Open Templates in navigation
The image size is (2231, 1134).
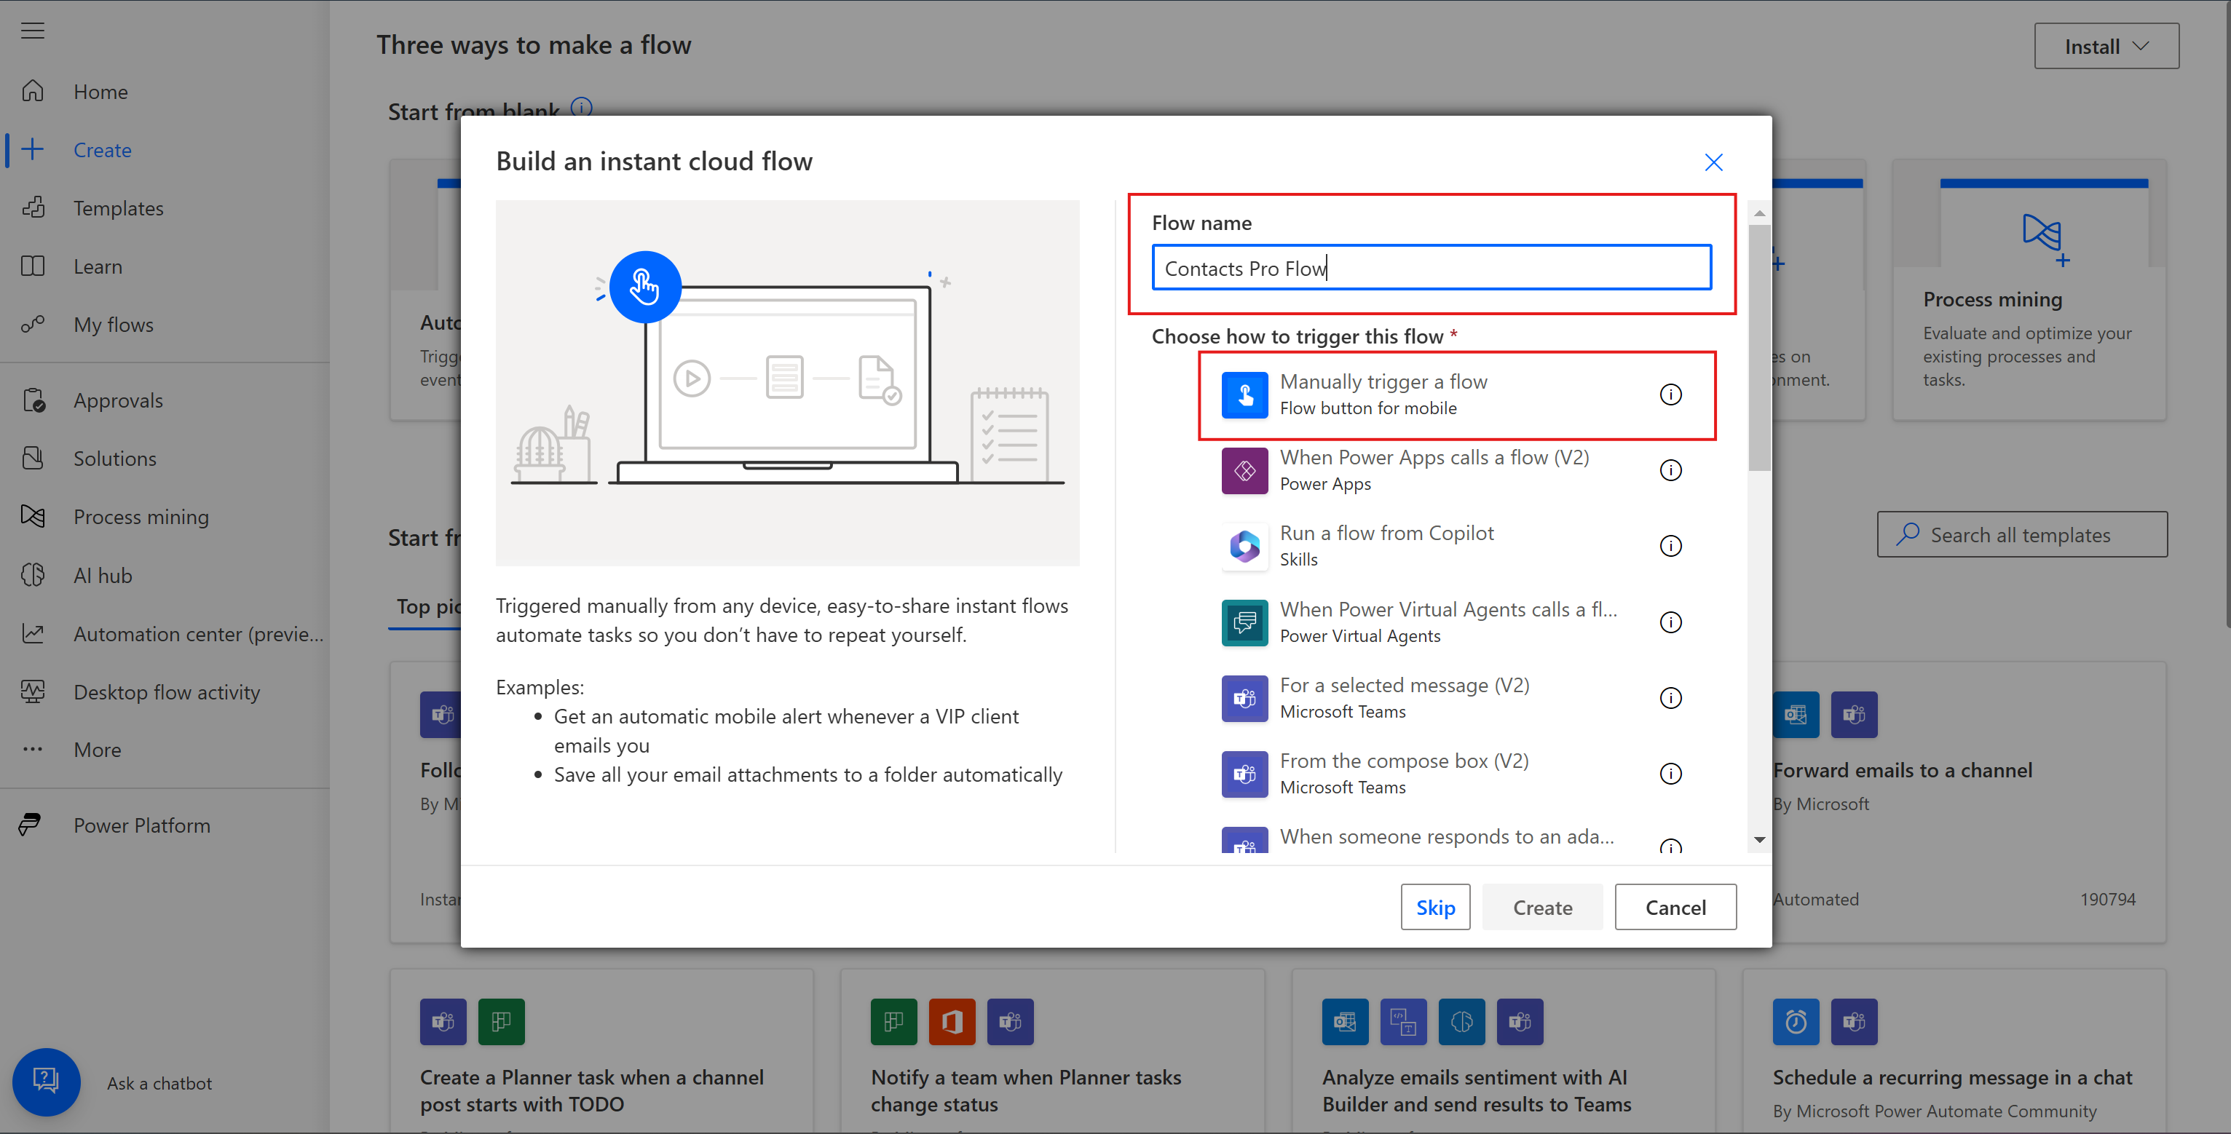click(119, 207)
